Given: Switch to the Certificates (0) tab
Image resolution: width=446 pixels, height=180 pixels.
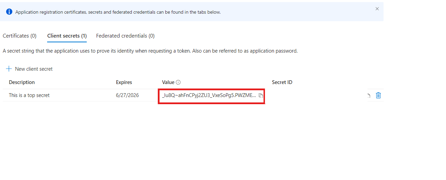Looking at the screenshot, I should pos(19,36).
